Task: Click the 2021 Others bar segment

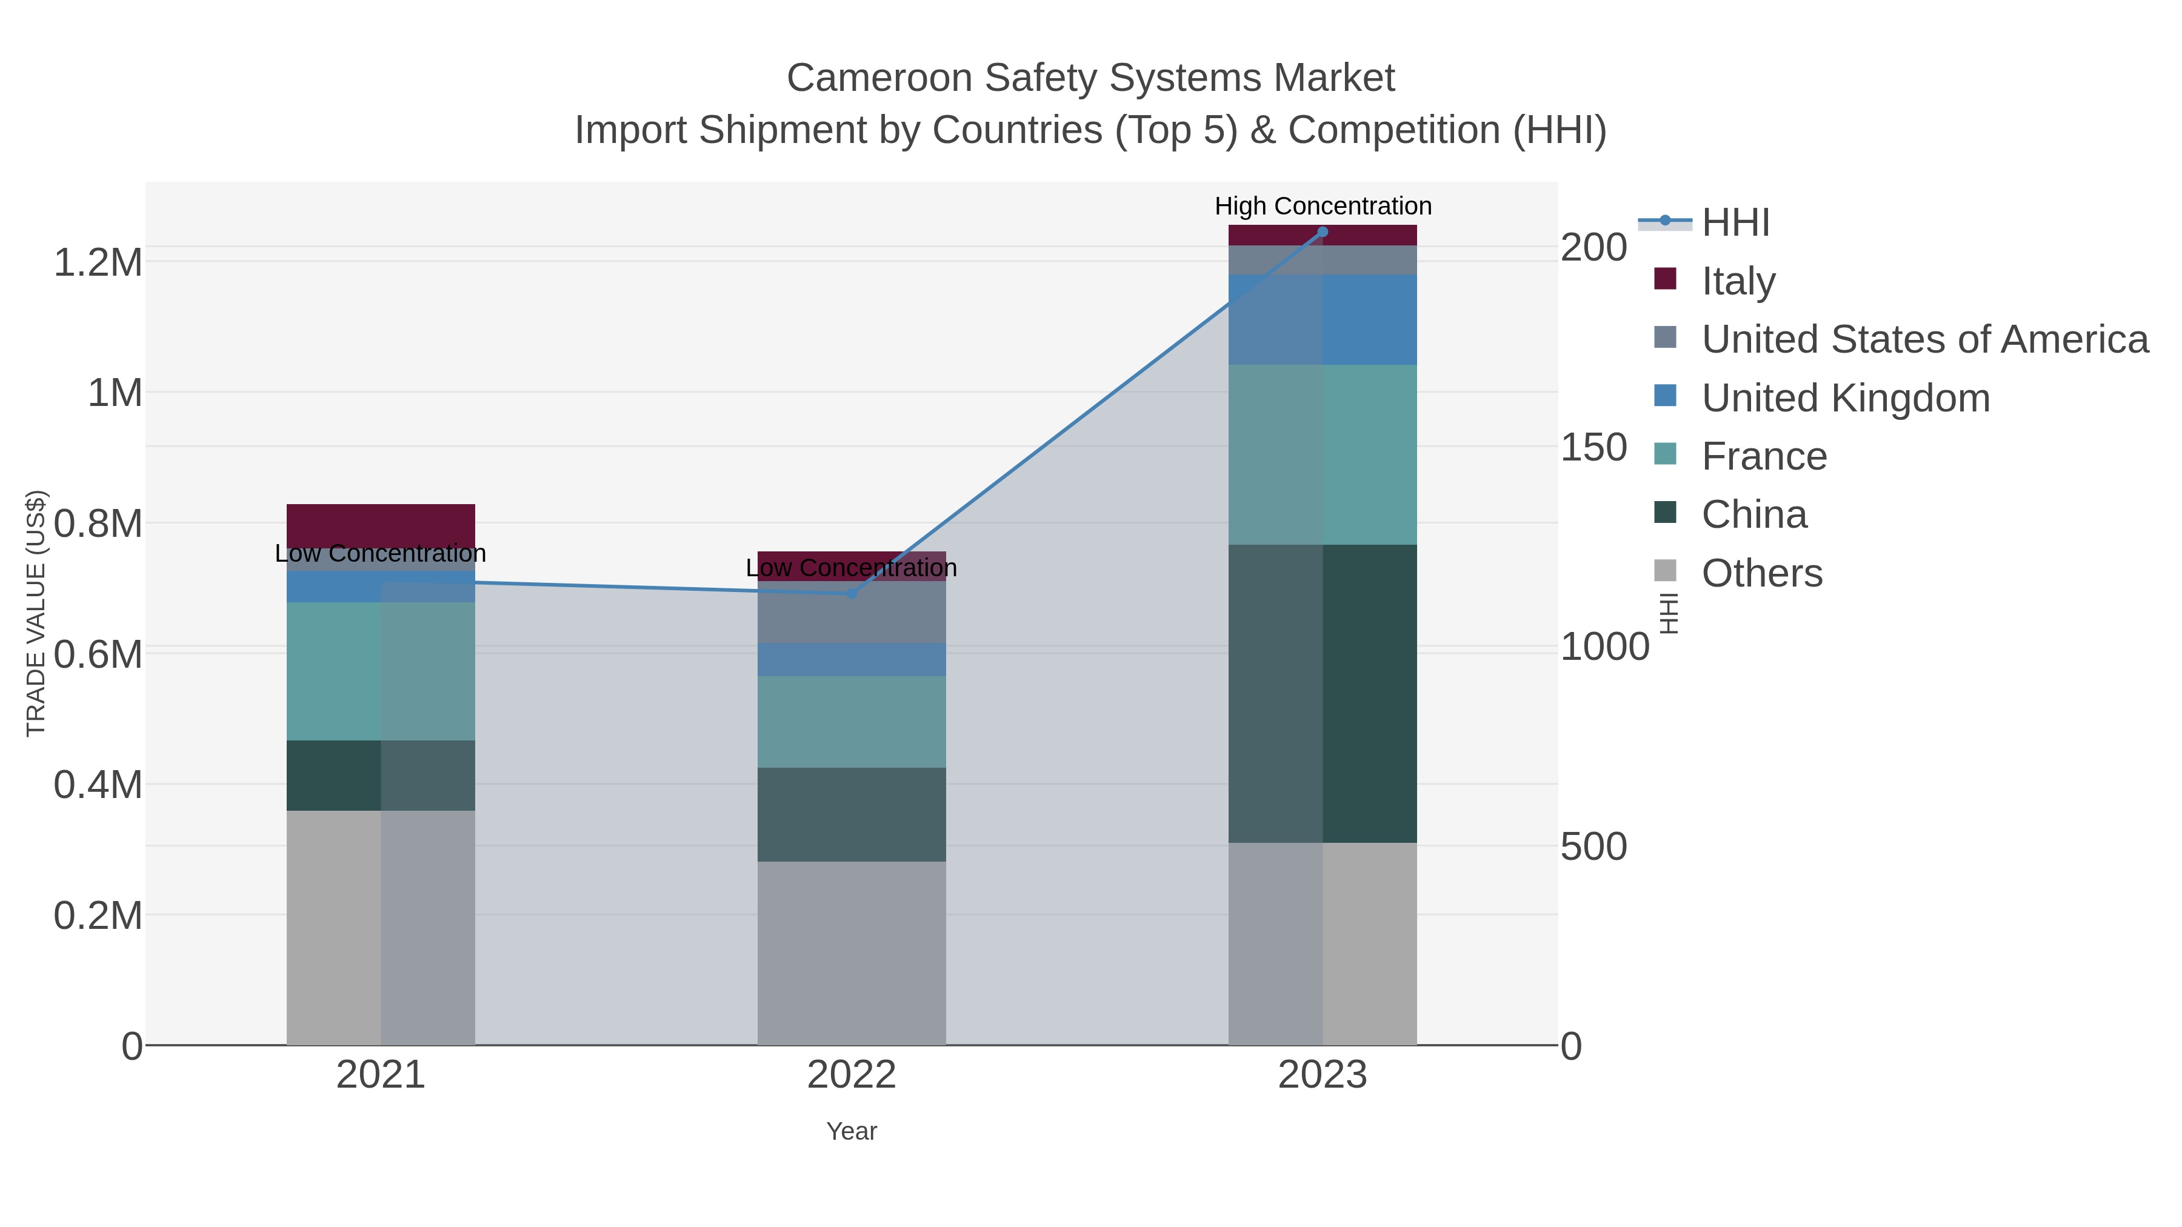Action: [381, 928]
